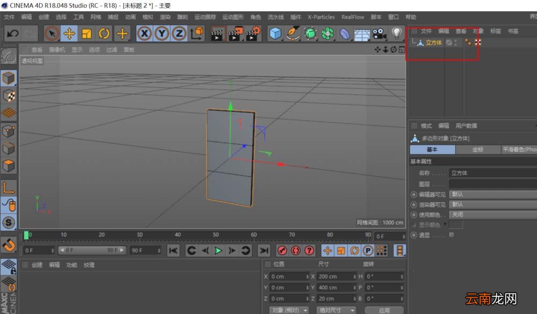Activate the Move tool
Viewport: 537px width, 314px height.
[x=69, y=33]
